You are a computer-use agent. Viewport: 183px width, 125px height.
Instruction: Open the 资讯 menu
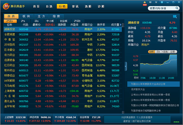point(75,6)
